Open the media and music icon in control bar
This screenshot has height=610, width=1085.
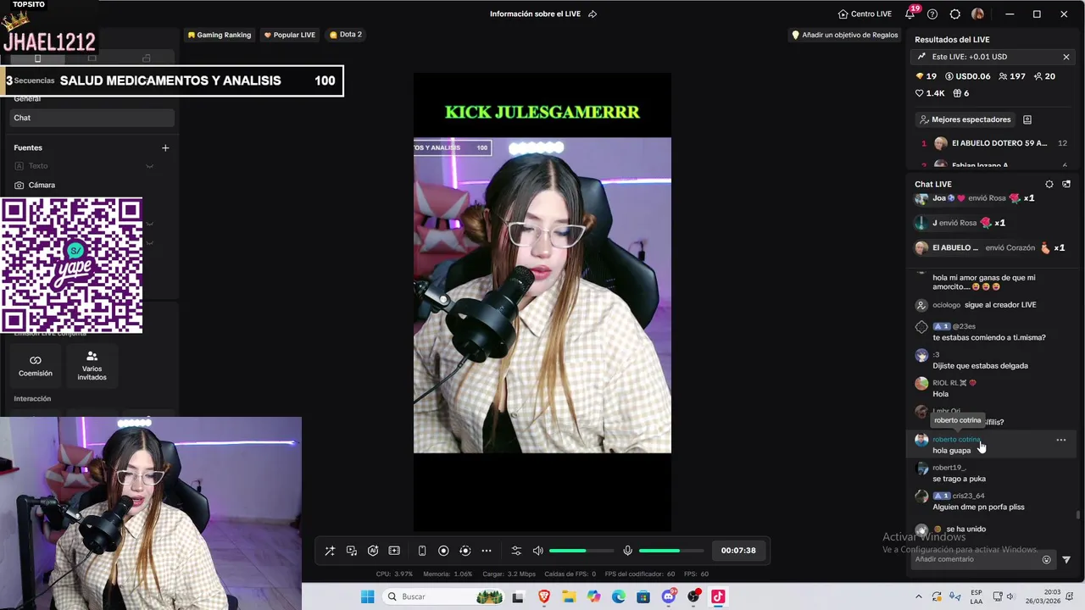[352, 551]
